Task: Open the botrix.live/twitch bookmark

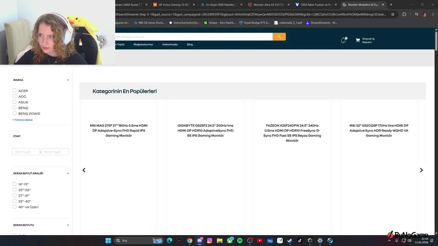Action: click(x=184, y=23)
